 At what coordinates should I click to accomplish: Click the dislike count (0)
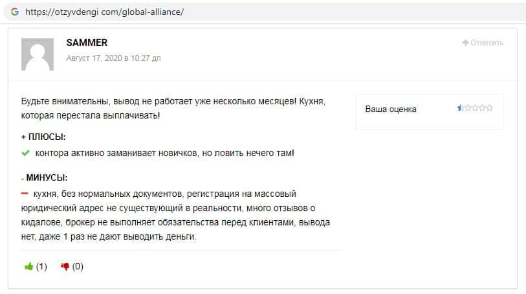[78, 266]
